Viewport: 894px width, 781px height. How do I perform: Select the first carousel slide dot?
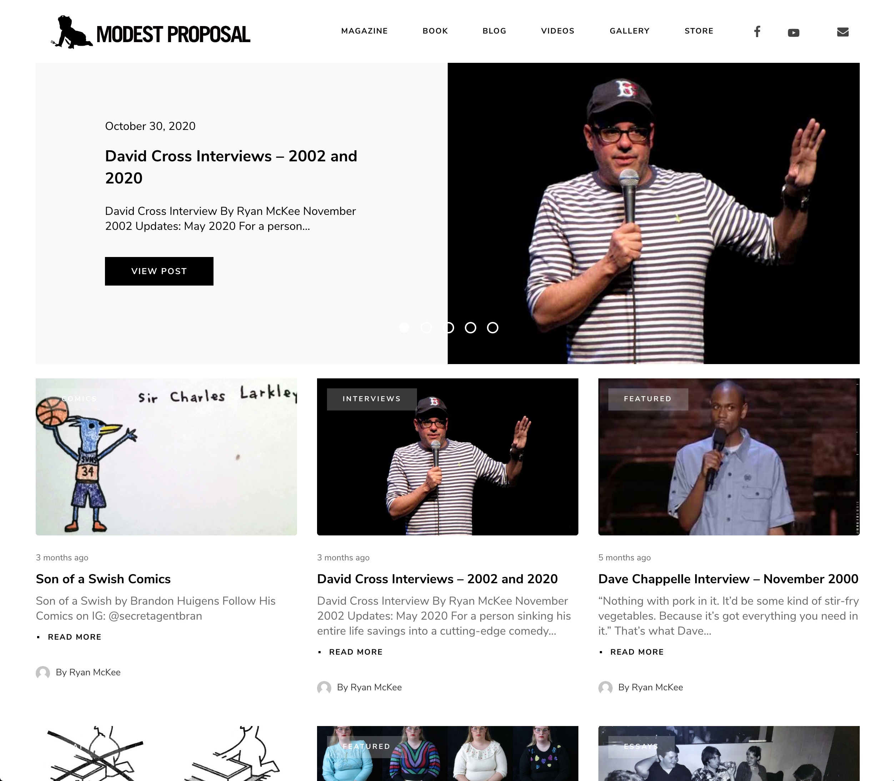[404, 328]
